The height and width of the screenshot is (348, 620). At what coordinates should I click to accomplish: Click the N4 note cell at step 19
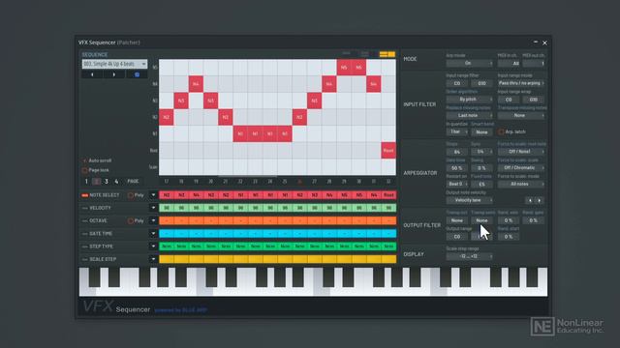coord(196,84)
